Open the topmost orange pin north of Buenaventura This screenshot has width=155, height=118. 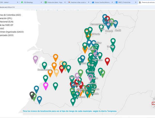(56, 57)
